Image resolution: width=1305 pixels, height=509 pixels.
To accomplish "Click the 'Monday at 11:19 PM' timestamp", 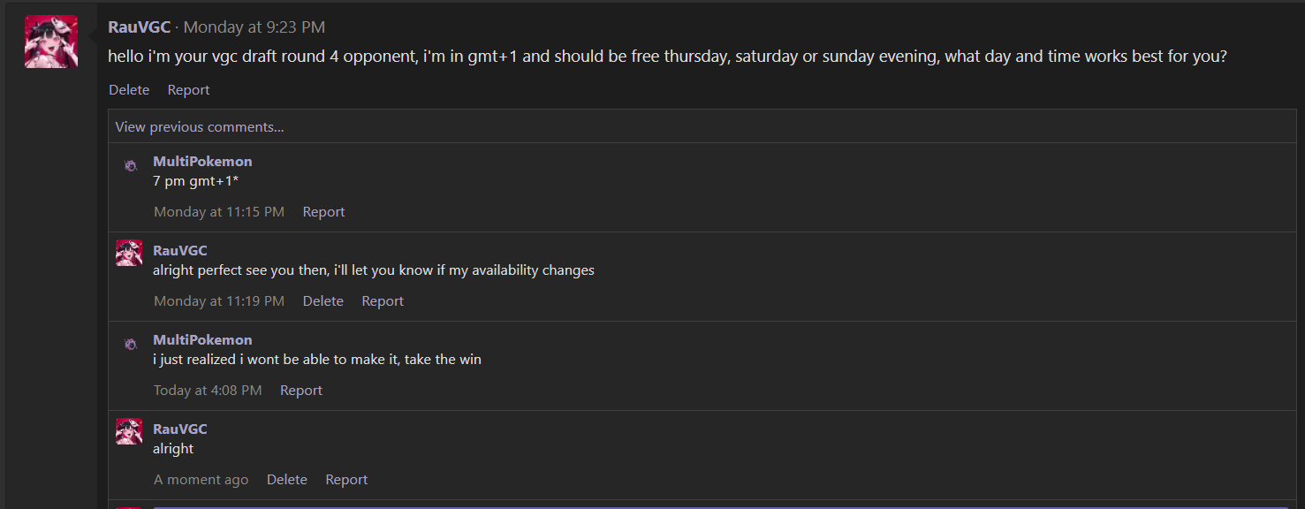I will coord(219,301).
